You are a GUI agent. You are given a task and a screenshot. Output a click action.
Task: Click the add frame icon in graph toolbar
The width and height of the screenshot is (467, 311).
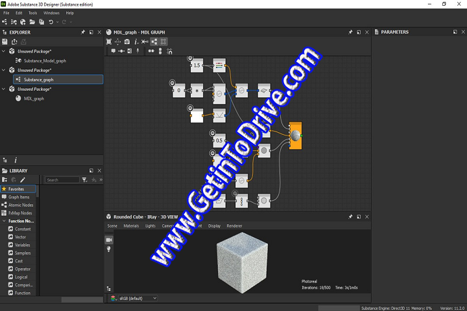click(x=130, y=51)
